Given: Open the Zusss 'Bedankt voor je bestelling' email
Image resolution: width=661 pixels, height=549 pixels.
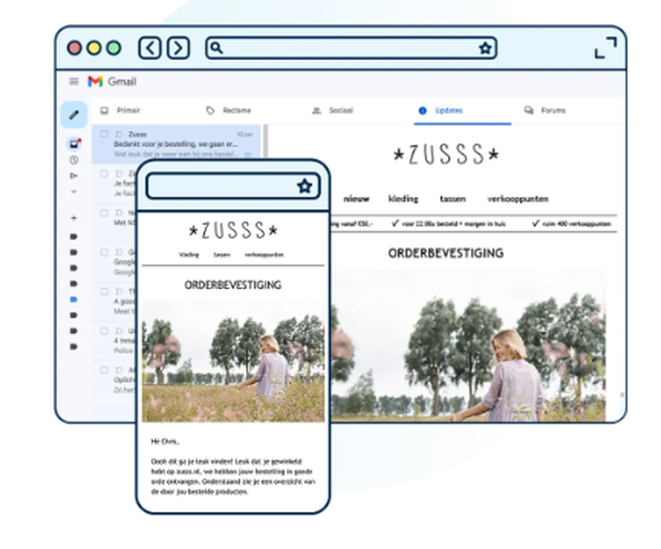Looking at the screenshot, I should pyautogui.click(x=176, y=144).
